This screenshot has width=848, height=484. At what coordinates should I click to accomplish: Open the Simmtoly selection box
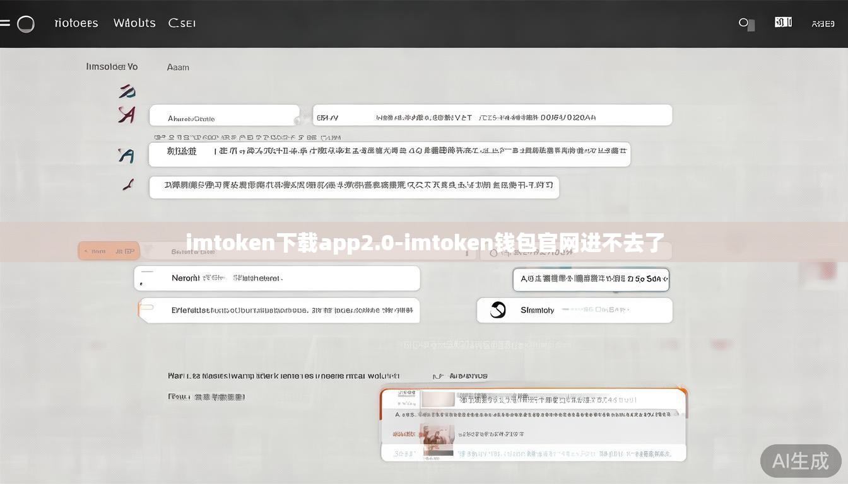point(574,310)
